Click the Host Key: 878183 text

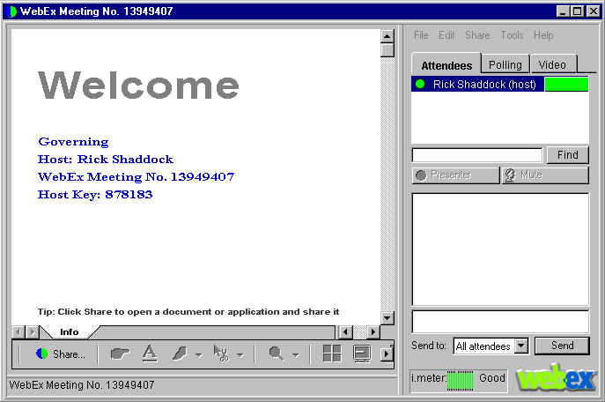(x=95, y=194)
